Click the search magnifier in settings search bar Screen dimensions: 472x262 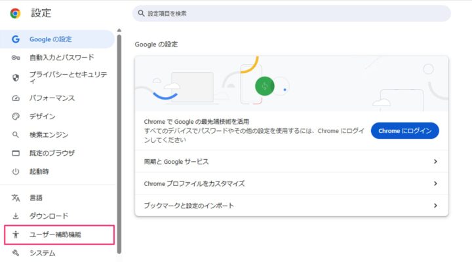(x=141, y=13)
